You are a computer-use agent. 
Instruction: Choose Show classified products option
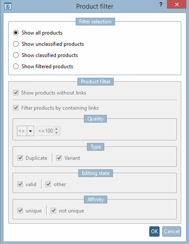16,55
